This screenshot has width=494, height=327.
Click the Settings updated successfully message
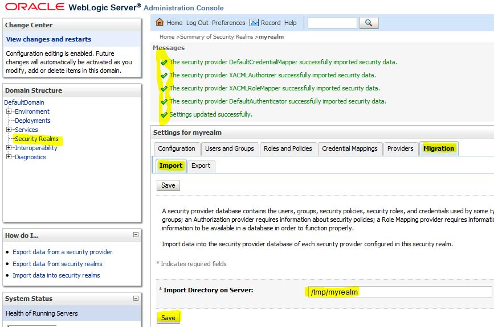coord(211,114)
